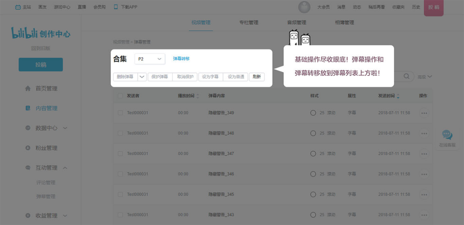Check the box for row _348
The width and height of the screenshot is (464, 225).
coord(120,133)
